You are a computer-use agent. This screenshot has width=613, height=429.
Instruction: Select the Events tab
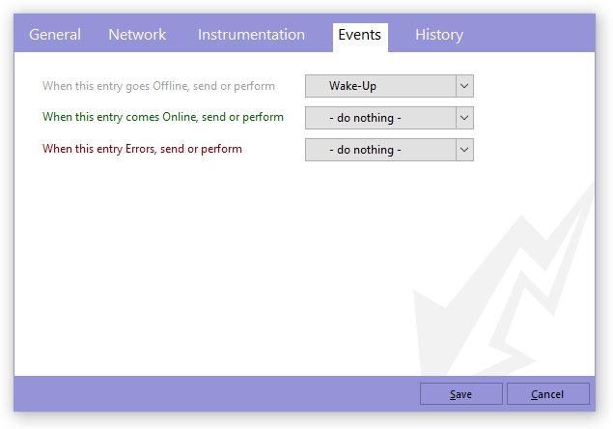359,36
